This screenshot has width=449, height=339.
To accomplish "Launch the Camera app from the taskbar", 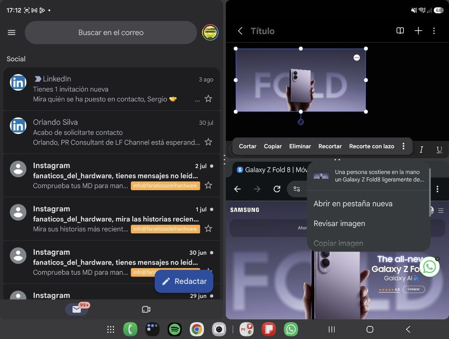I will [x=219, y=330].
